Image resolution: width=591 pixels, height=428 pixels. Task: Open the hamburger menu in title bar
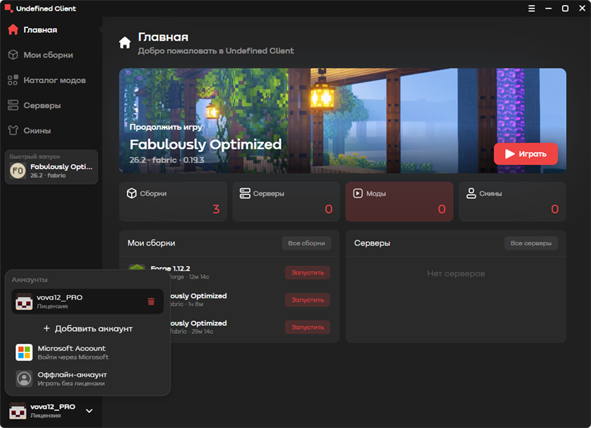(x=532, y=8)
